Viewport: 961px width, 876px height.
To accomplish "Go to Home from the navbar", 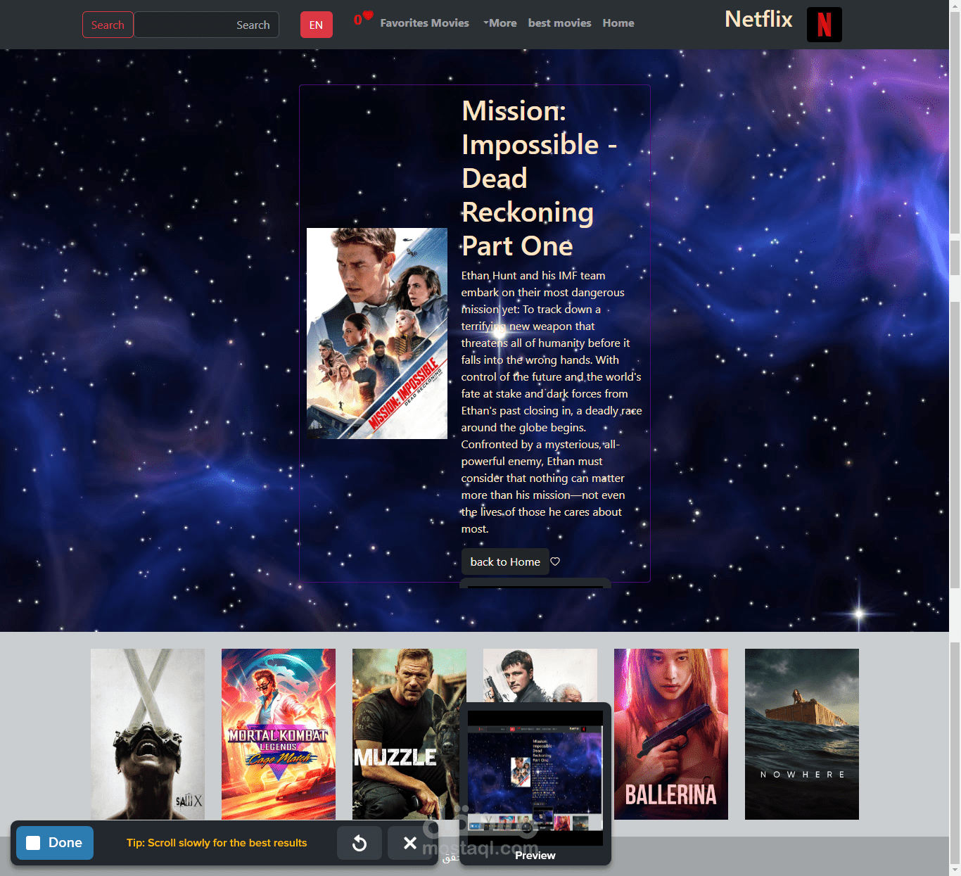I will coord(618,23).
